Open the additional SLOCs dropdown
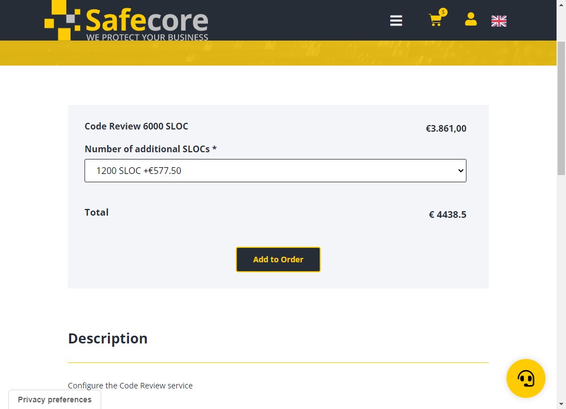 point(275,171)
